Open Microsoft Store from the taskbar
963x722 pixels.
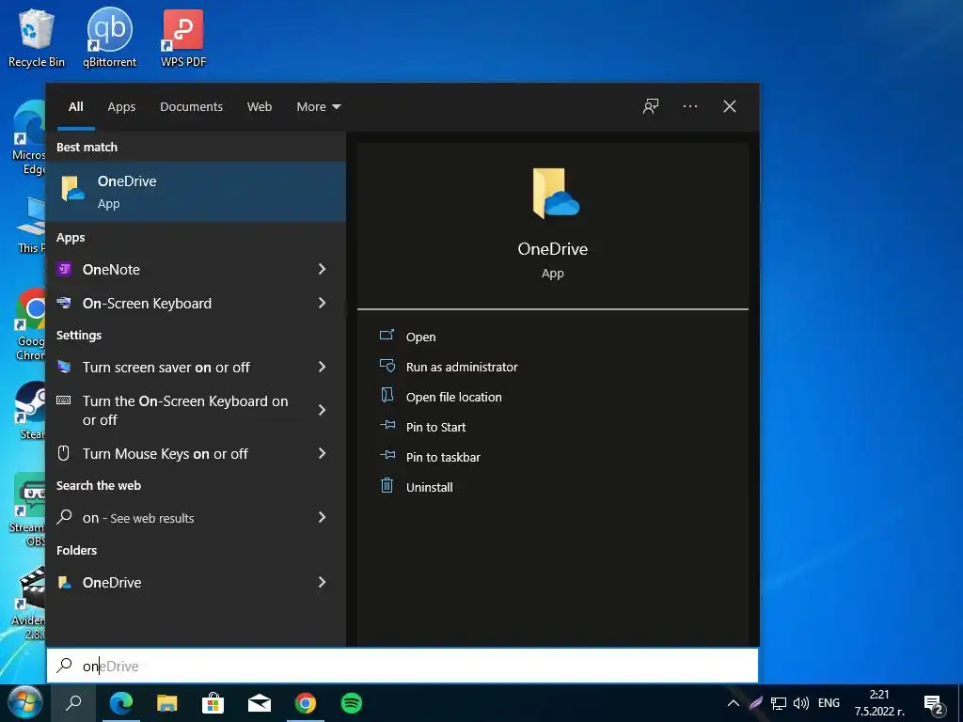pos(213,703)
